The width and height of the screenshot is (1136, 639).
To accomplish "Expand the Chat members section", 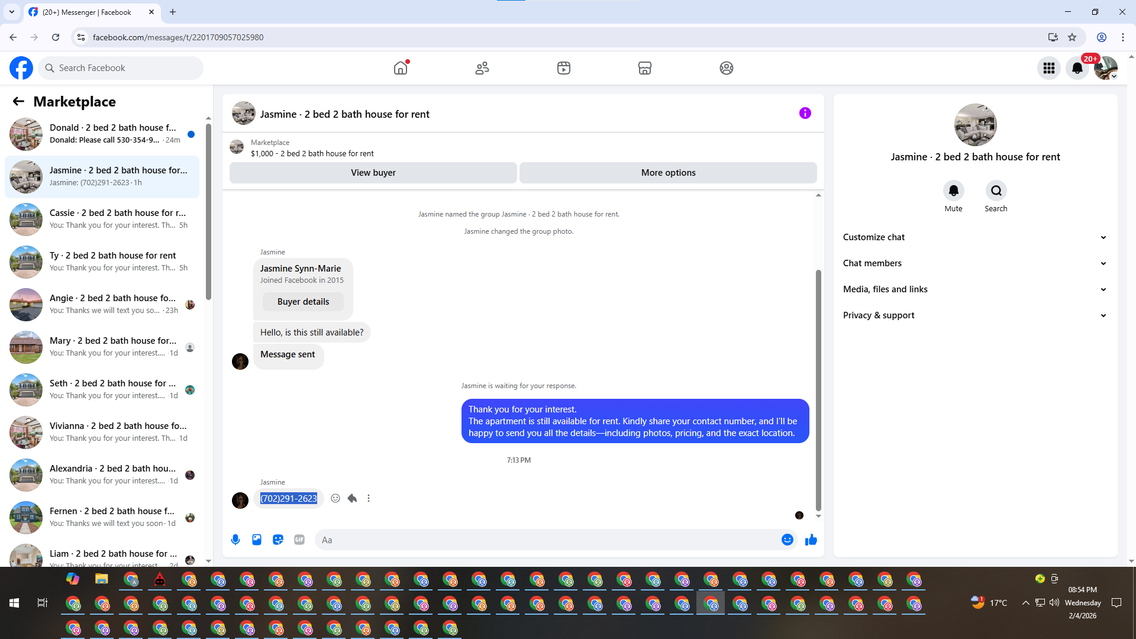I will click(974, 263).
